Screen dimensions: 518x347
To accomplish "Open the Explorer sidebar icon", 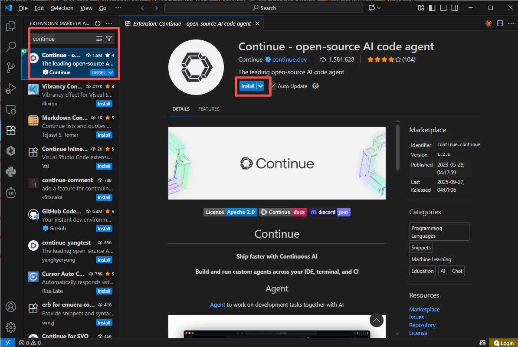I will (x=11, y=26).
